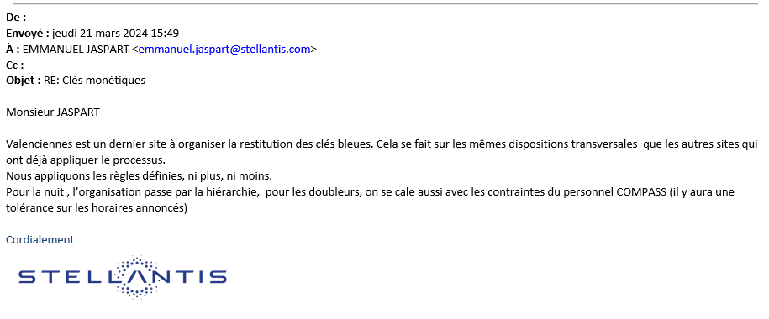Select the "Objet :" header label

23,81
